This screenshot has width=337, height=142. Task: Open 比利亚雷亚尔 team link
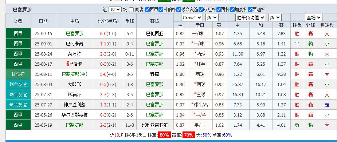tap(155, 125)
